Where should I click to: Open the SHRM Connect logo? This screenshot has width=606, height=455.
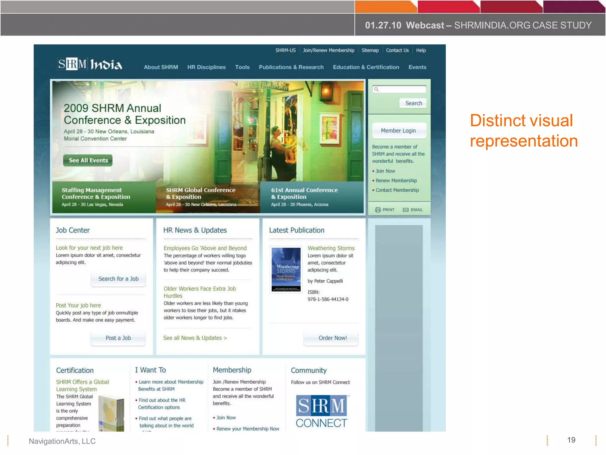click(x=322, y=411)
